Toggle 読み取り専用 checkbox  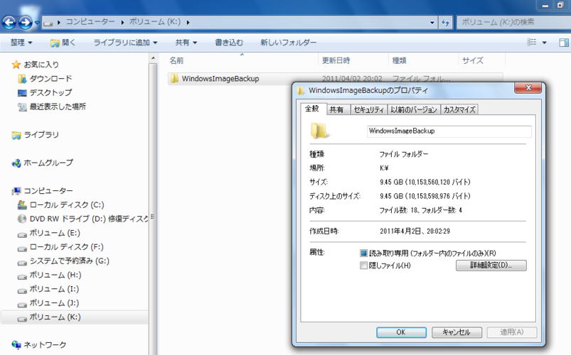(363, 253)
